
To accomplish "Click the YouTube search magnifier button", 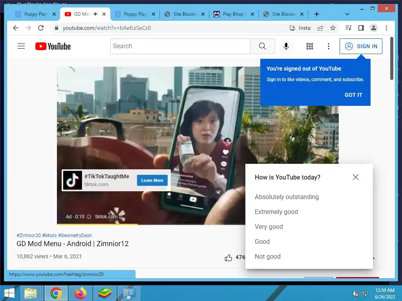I will tap(263, 46).
